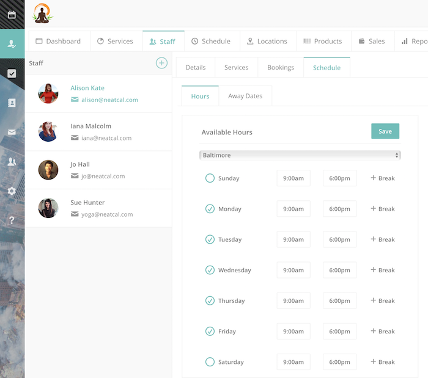
Task: Open the checkmark tasks icon in sidebar
Action: (12, 73)
